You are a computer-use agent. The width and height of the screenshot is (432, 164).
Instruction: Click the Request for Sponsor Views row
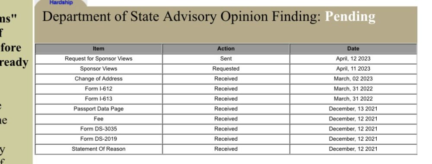[226, 59]
